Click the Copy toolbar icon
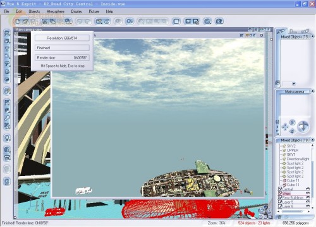The height and width of the screenshot is (227, 316). [52, 21]
